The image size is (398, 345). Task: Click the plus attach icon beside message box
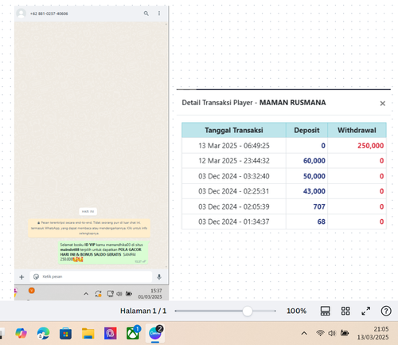click(21, 277)
